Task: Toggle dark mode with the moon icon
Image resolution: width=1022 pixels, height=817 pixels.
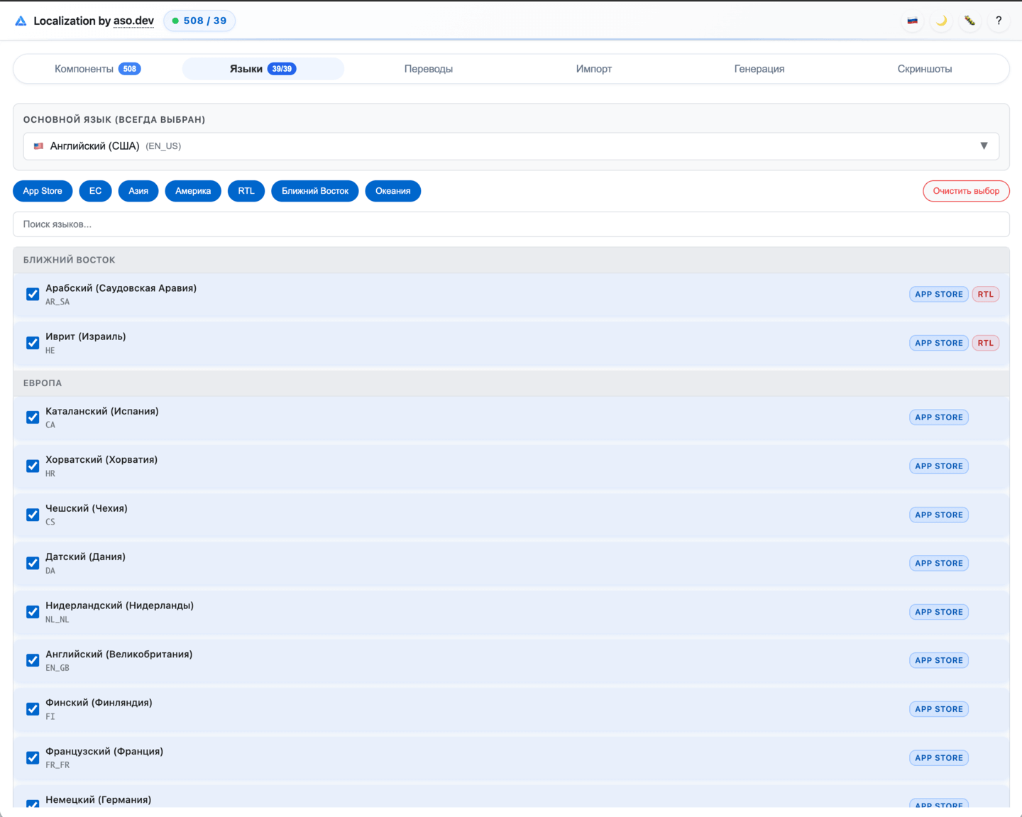Action: coord(941,21)
